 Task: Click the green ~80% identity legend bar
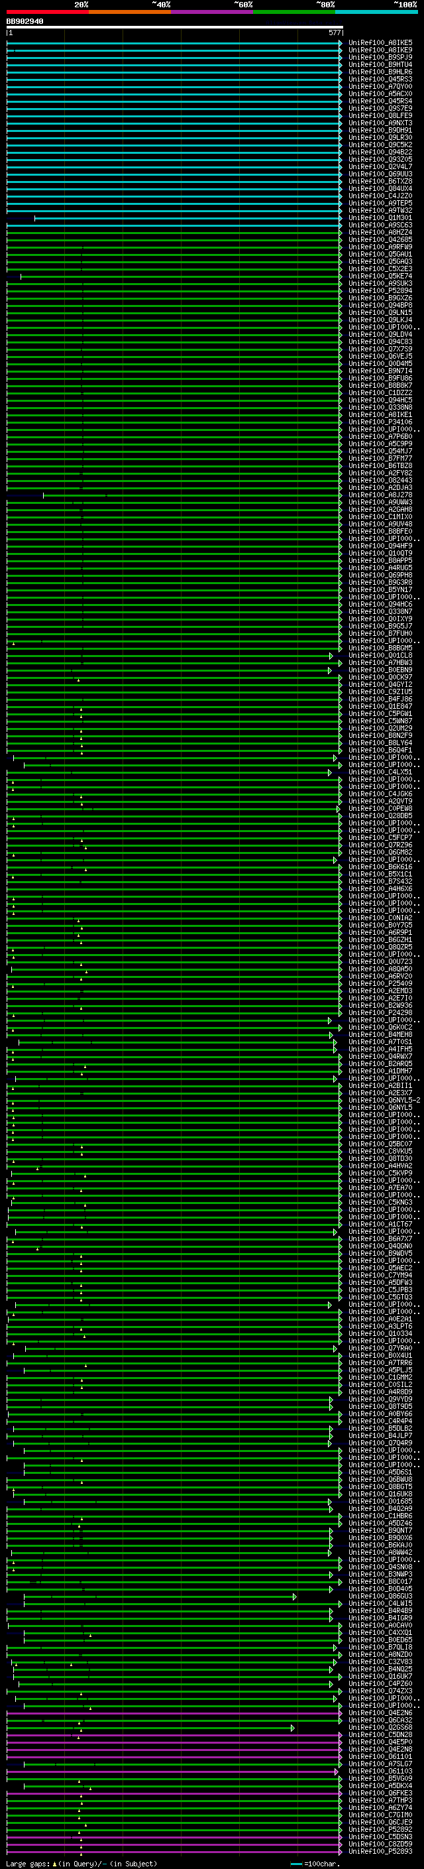(x=294, y=13)
